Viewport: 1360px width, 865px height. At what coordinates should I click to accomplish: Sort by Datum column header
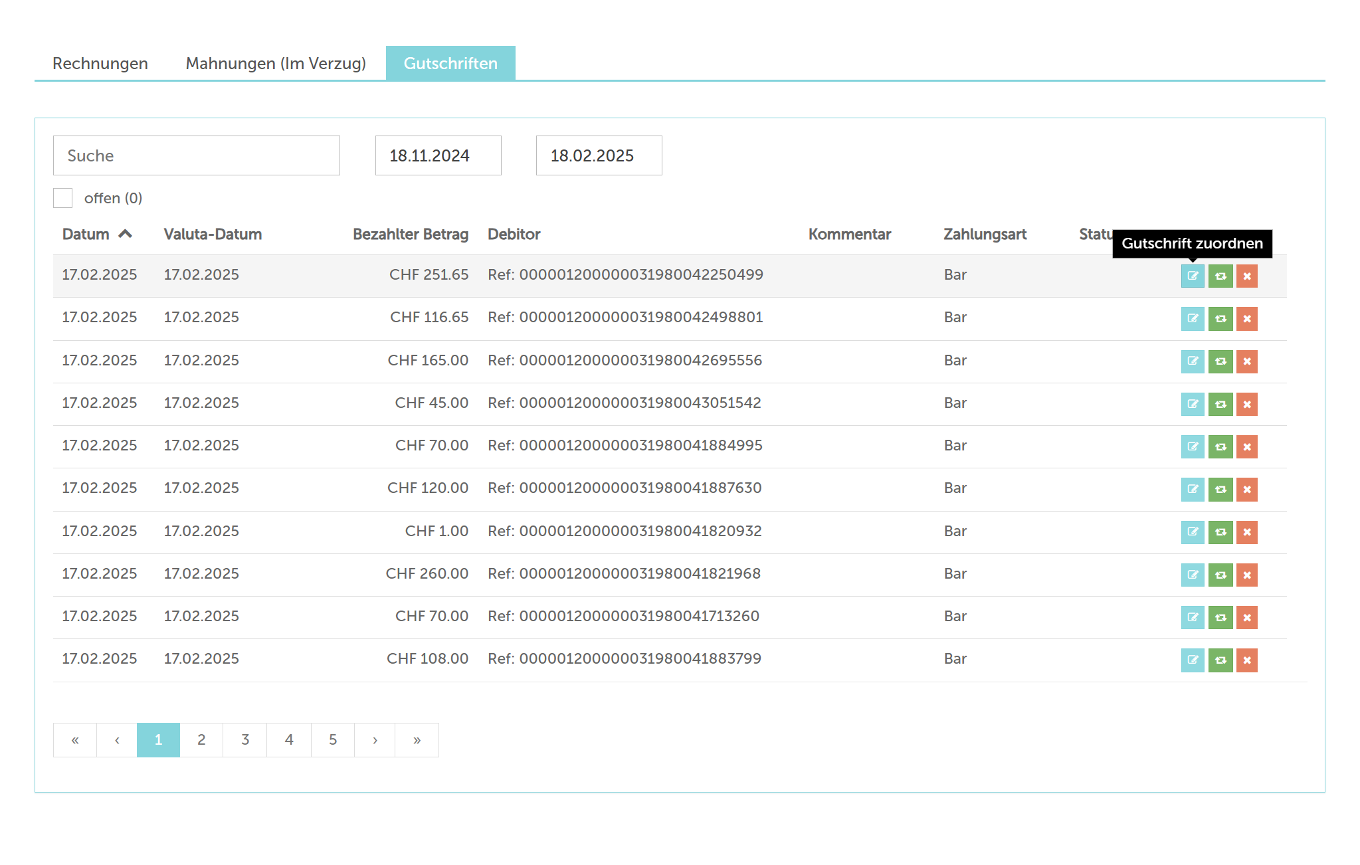tap(97, 234)
